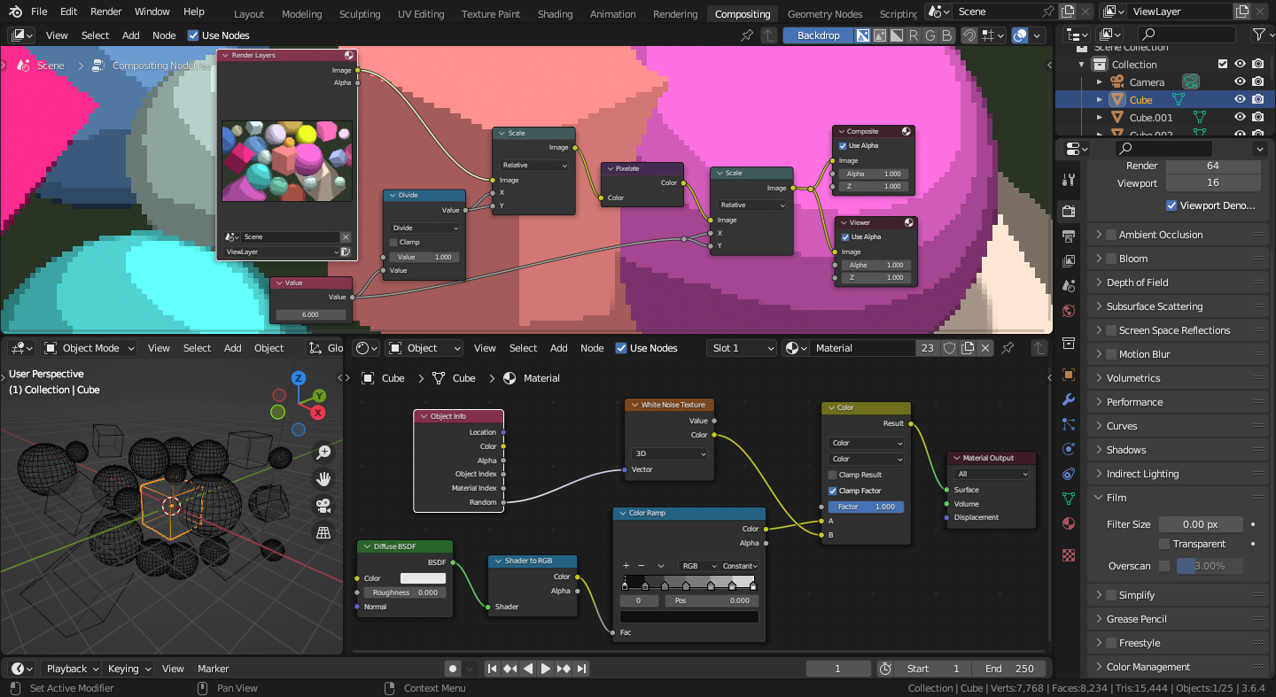Image resolution: width=1276 pixels, height=697 pixels.
Task: Click the zoom magnifier in the 3D viewport
Action: point(324,453)
